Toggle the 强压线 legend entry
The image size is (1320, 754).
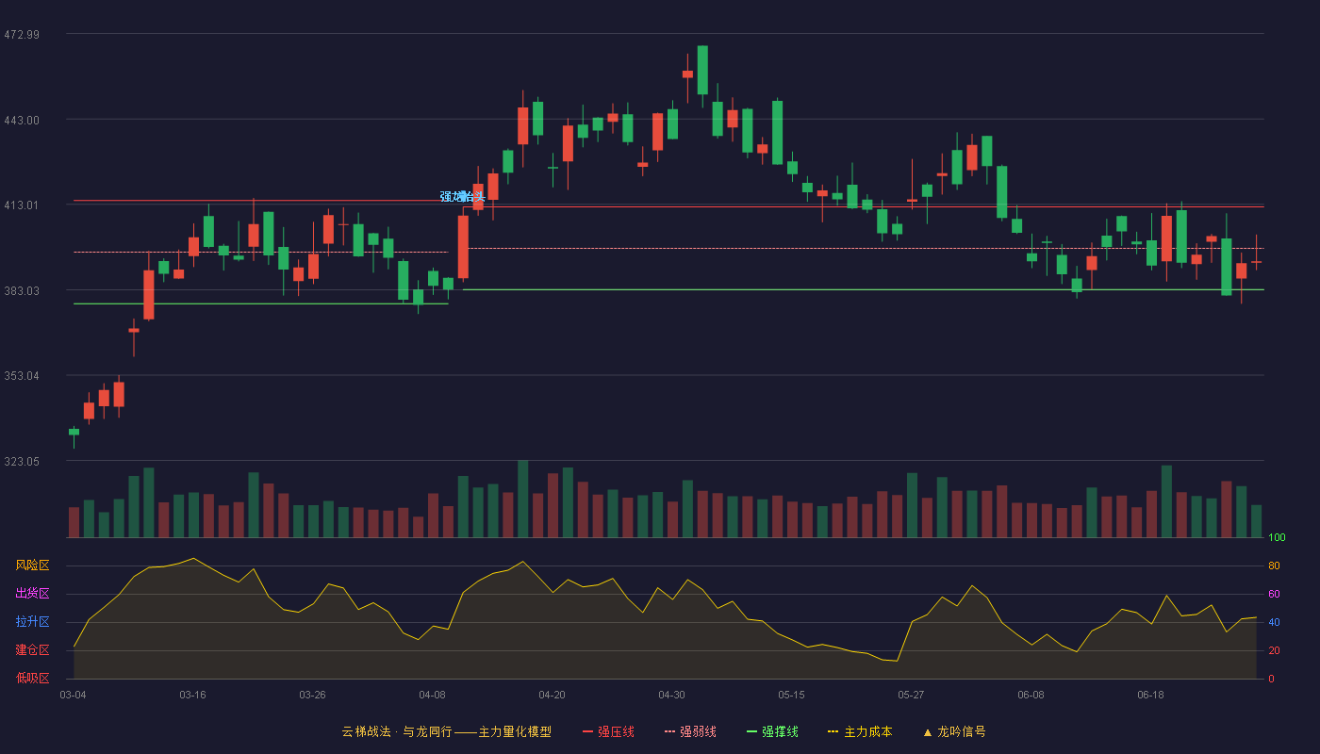(608, 731)
